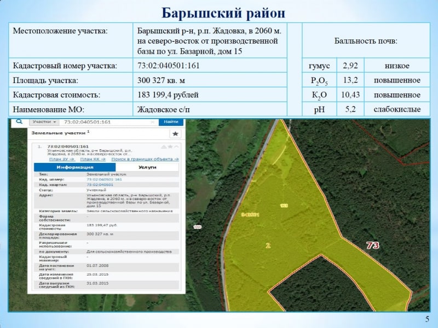Follow the Поиск в границах объекта link
This screenshot has height=328, width=438.
click(x=145, y=159)
